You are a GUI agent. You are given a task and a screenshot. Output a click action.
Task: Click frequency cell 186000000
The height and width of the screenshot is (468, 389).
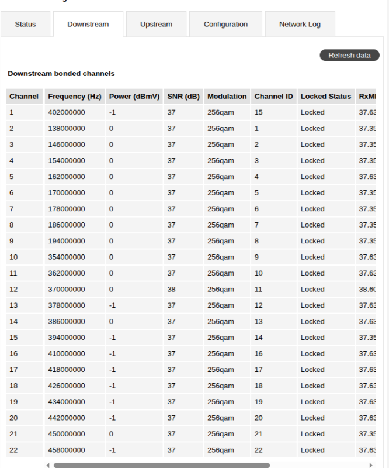(75, 225)
